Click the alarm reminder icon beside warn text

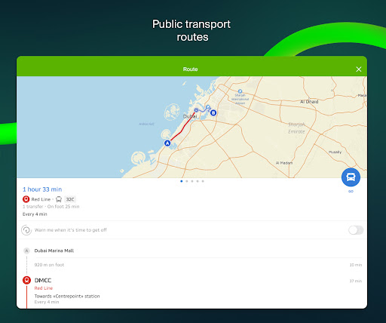click(26, 230)
